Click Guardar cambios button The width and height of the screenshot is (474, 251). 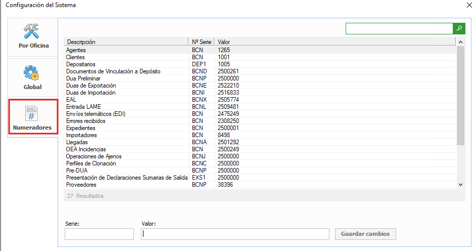tap(365, 234)
